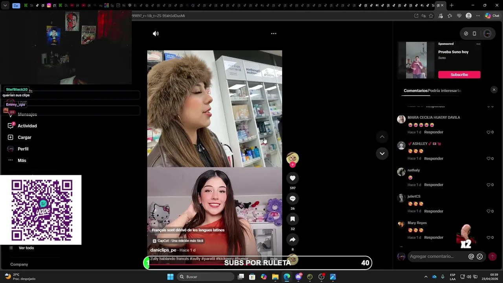Click the Company footer link
This screenshot has height=283, width=503.
click(19, 265)
